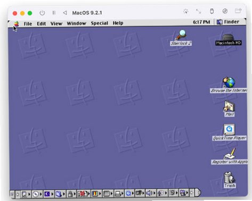
Task: Select the Mail desktop icon
Action: tap(229, 108)
